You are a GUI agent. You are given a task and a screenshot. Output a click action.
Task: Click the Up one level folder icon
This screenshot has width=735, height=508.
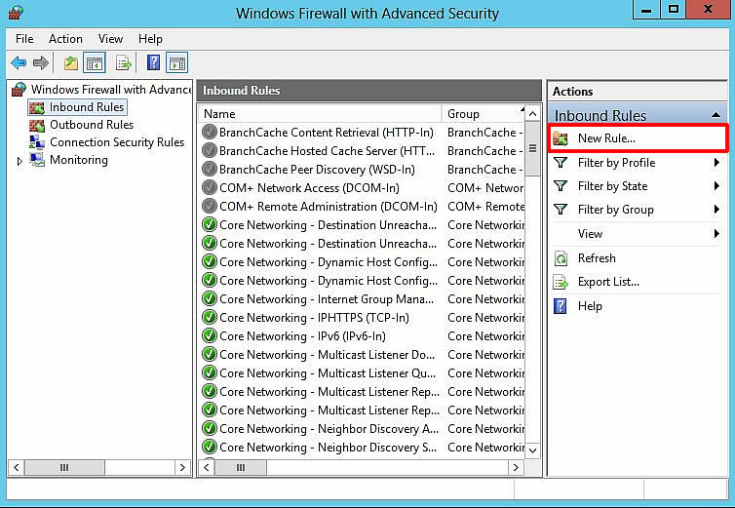70,63
